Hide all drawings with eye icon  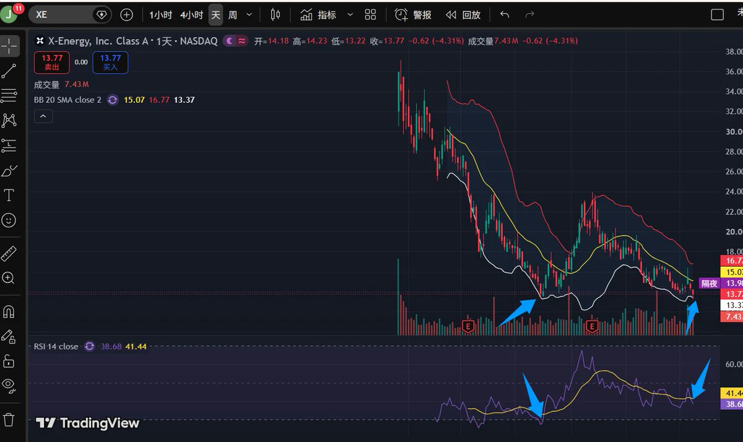[9, 386]
